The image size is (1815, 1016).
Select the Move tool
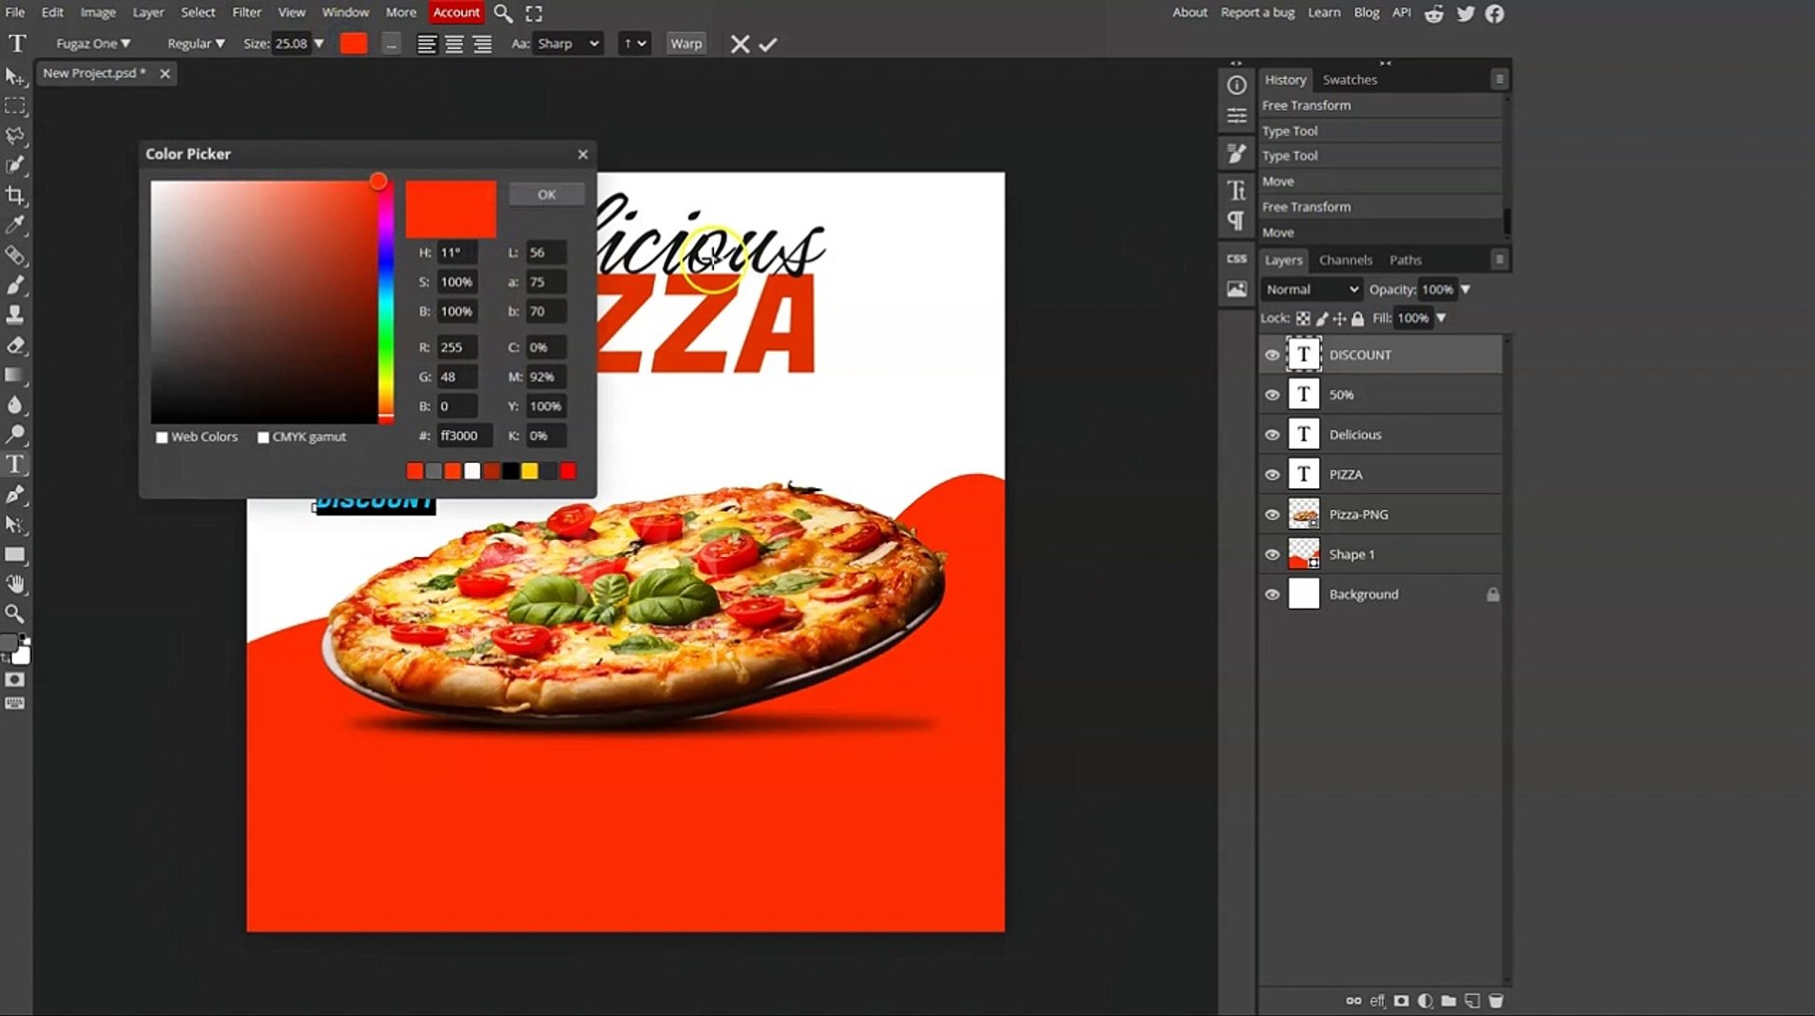pyautogui.click(x=16, y=77)
